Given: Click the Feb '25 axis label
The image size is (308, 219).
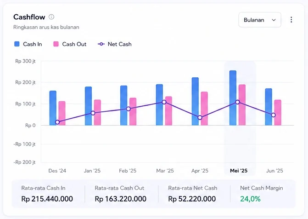Looking at the screenshot, I should coord(128,171).
